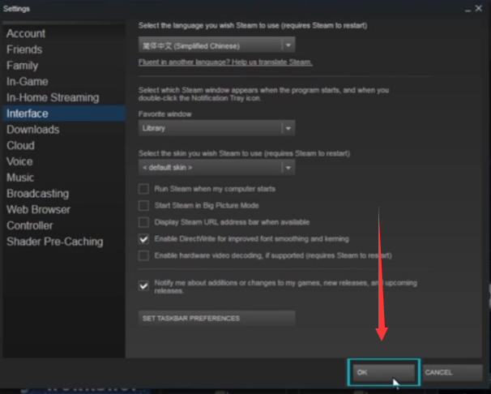The width and height of the screenshot is (491, 394).
Task: Follow the Help us translate Steam link
Action: tap(225, 62)
